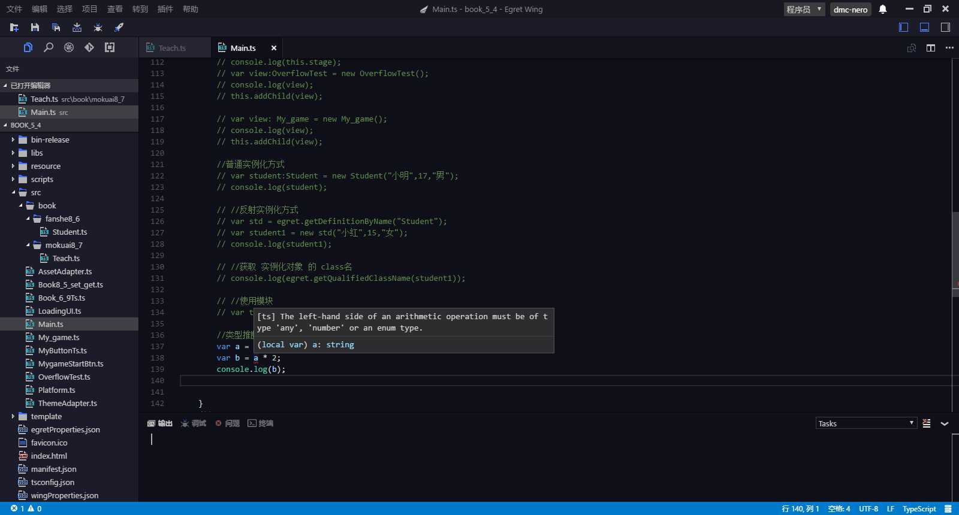Switch to the 问题 panel tab
Viewport: 959px width, 515px height.
pyautogui.click(x=227, y=423)
